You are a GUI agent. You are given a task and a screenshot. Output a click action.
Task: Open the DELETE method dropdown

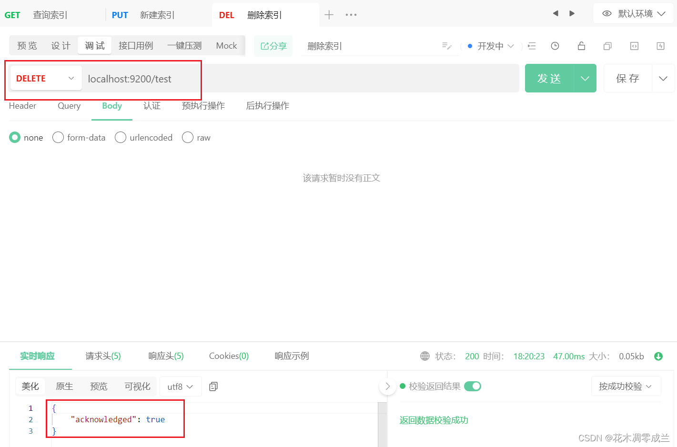click(46, 78)
